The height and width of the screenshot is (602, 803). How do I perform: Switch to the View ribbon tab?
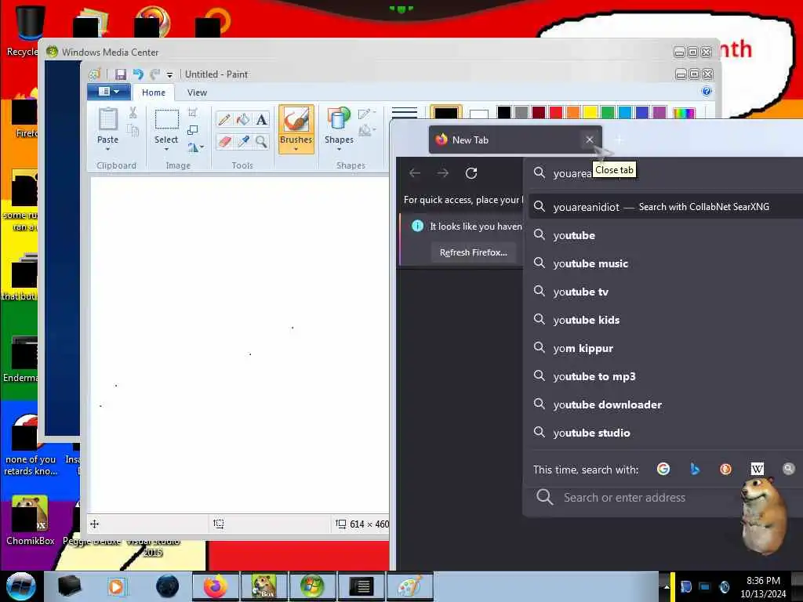[x=197, y=92]
